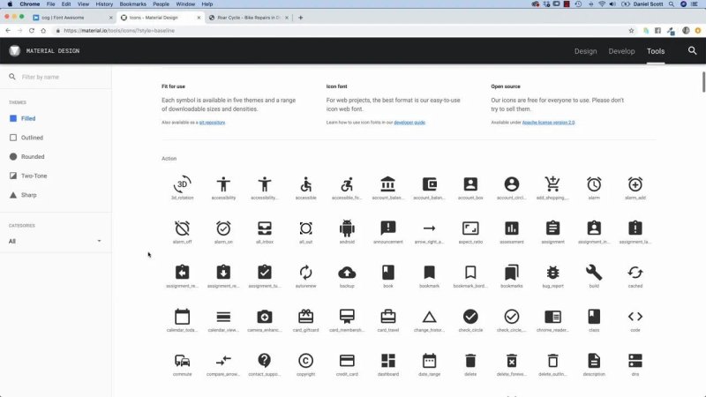
Task: Click the description document icon
Action: tap(594, 361)
